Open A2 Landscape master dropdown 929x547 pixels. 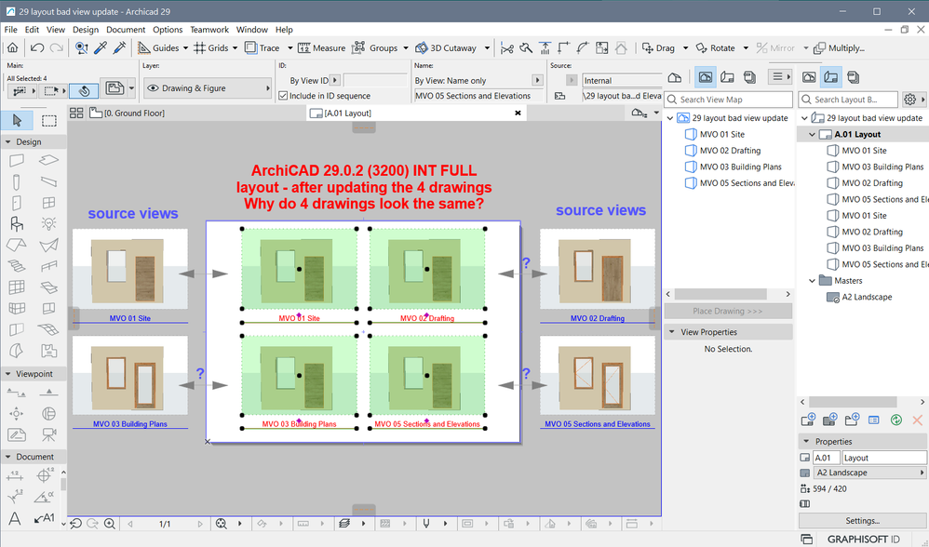pyautogui.click(x=869, y=473)
